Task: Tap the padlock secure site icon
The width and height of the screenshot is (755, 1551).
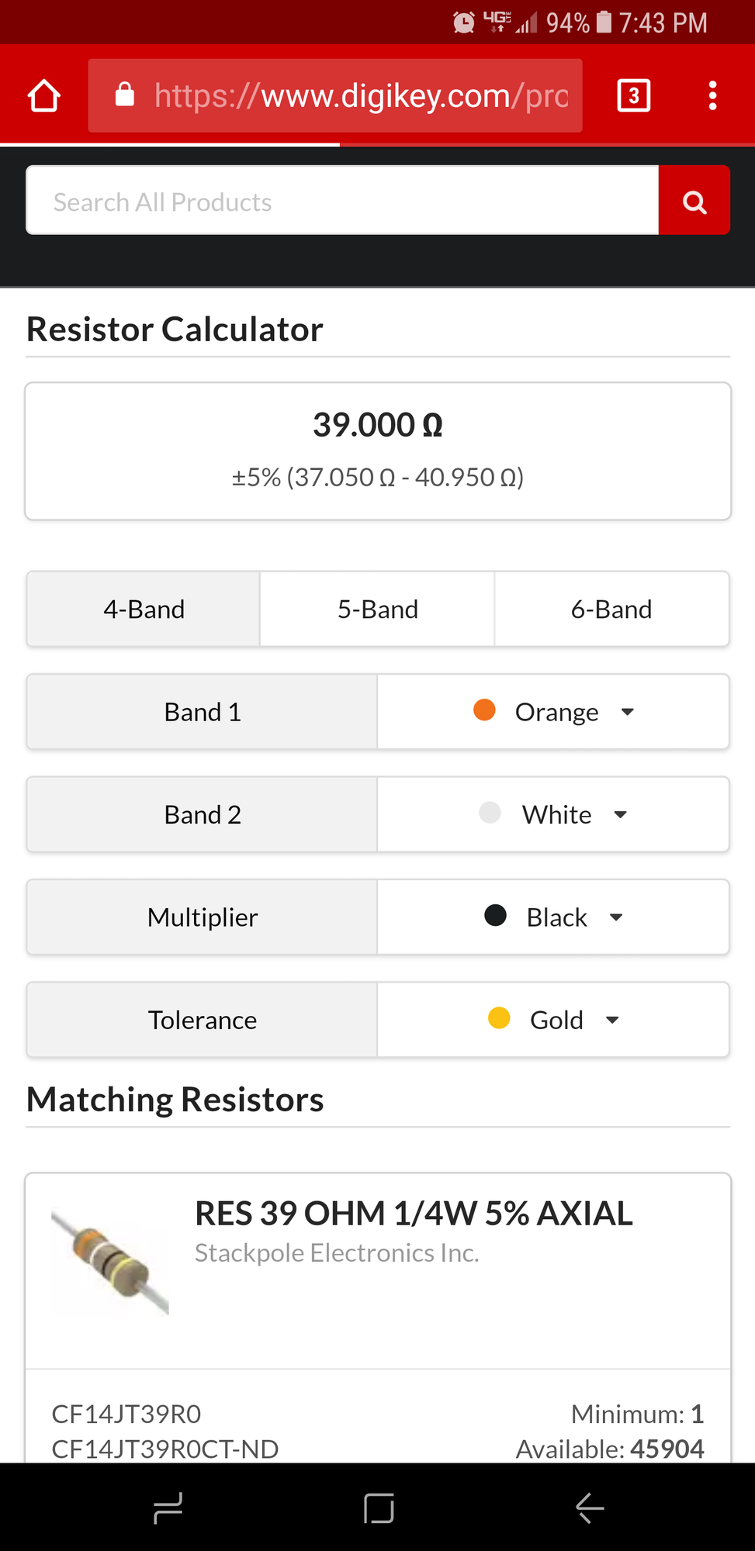Action: click(125, 95)
